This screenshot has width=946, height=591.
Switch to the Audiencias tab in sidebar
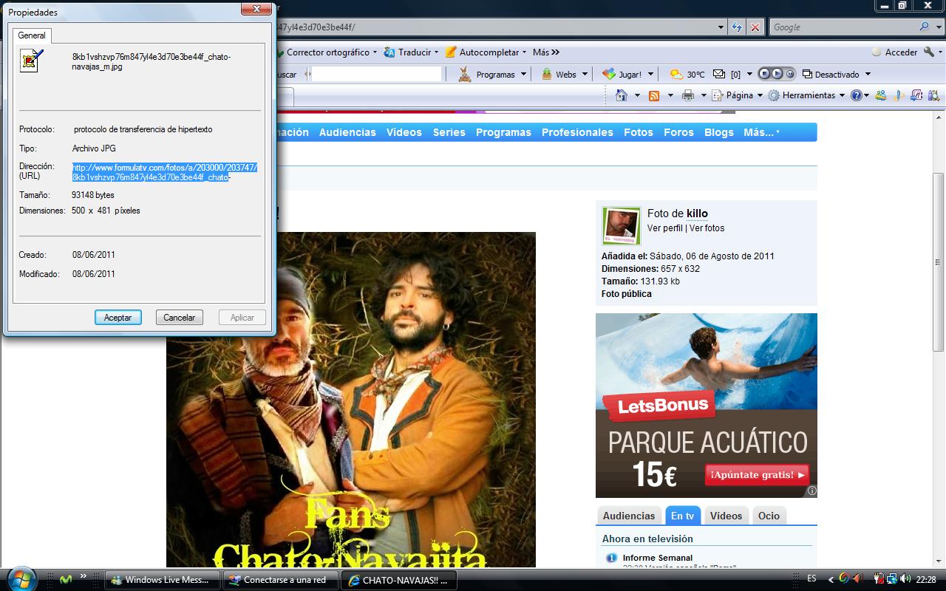pos(628,516)
